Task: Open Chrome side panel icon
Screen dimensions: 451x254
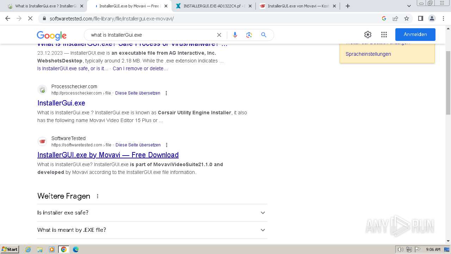Action: pos(420,18)
